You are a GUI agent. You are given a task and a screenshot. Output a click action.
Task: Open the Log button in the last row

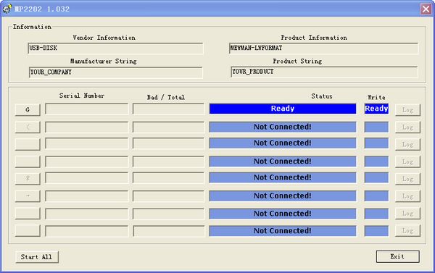point(407,230)
